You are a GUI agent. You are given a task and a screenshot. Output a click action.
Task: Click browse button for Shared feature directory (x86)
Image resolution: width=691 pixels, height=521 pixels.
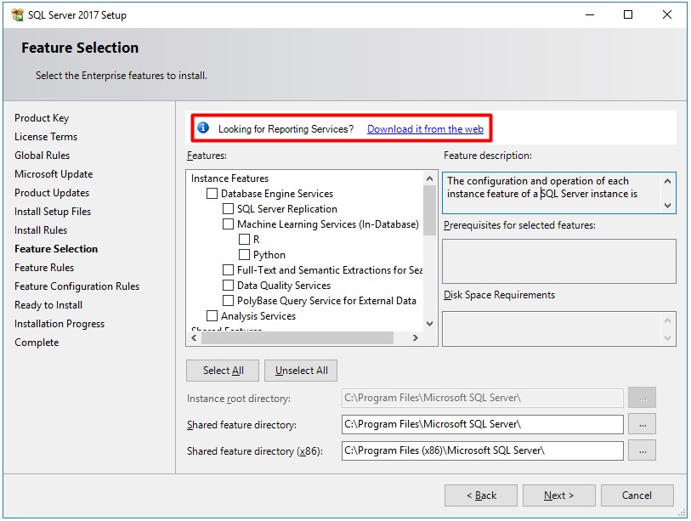(x=643, y=451)
